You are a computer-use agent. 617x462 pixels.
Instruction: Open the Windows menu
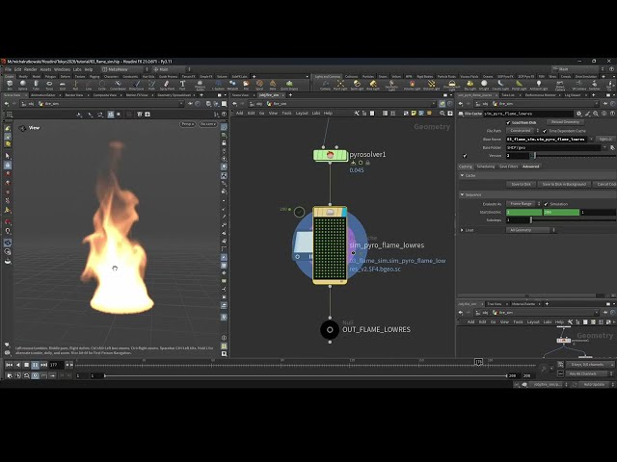tap(62, 69)
